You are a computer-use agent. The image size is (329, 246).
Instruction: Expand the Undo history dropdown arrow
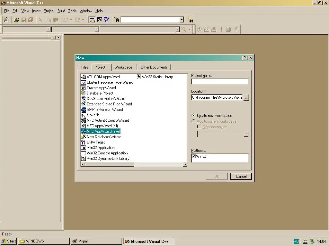[71, 20]
